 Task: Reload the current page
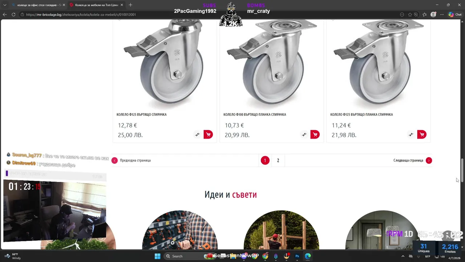click(13, 15)
